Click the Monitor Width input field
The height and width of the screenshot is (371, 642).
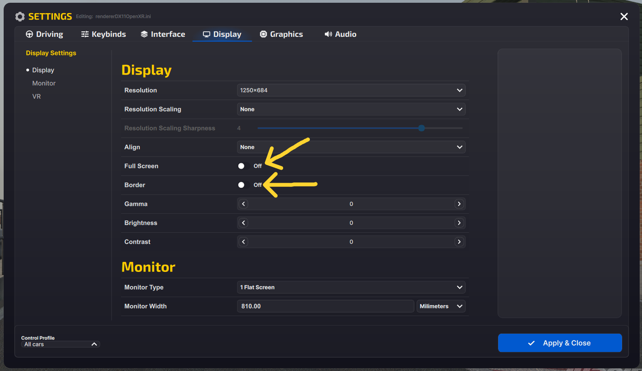click(x=325, y=306)
